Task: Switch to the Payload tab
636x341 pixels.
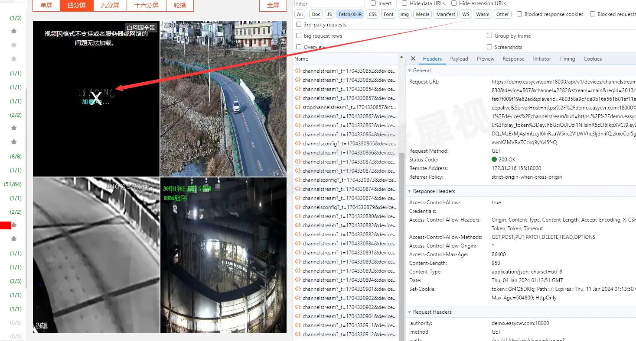Action: (459, 59)
